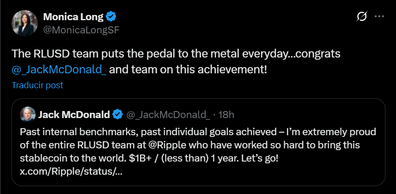Click Jack McDonald's small avatar
The width and height of the screenshot is (396, 194).
coord(28,115)
